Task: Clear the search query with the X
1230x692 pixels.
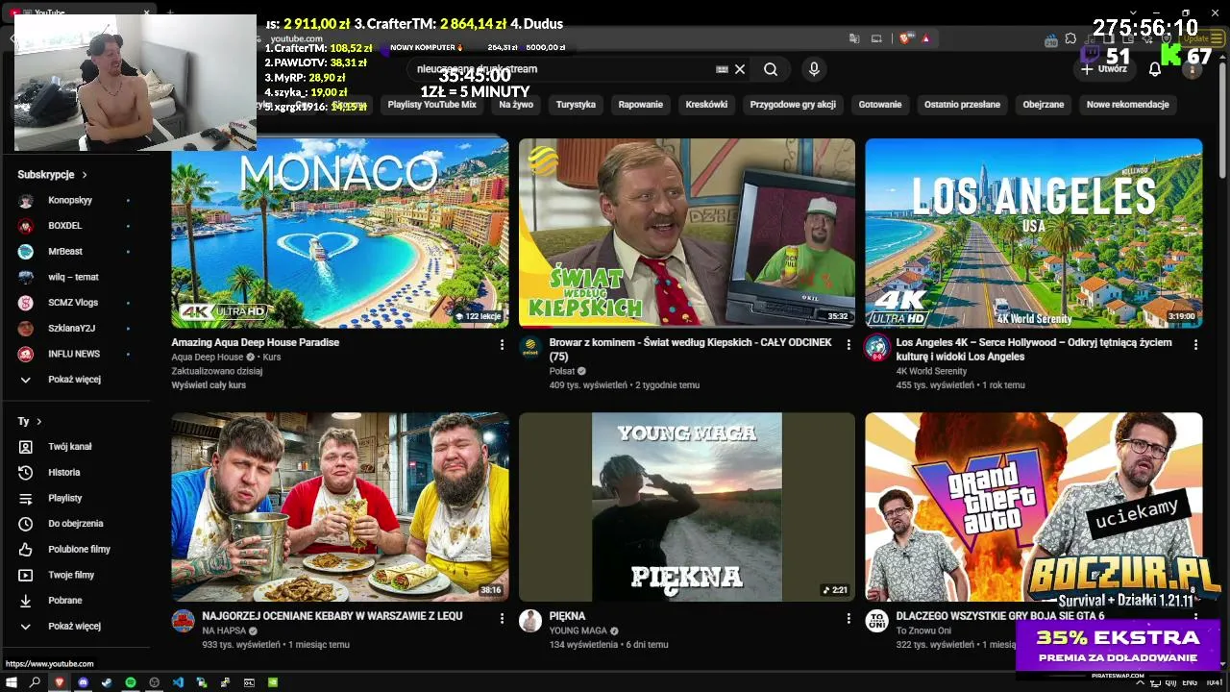Action: 740,69
